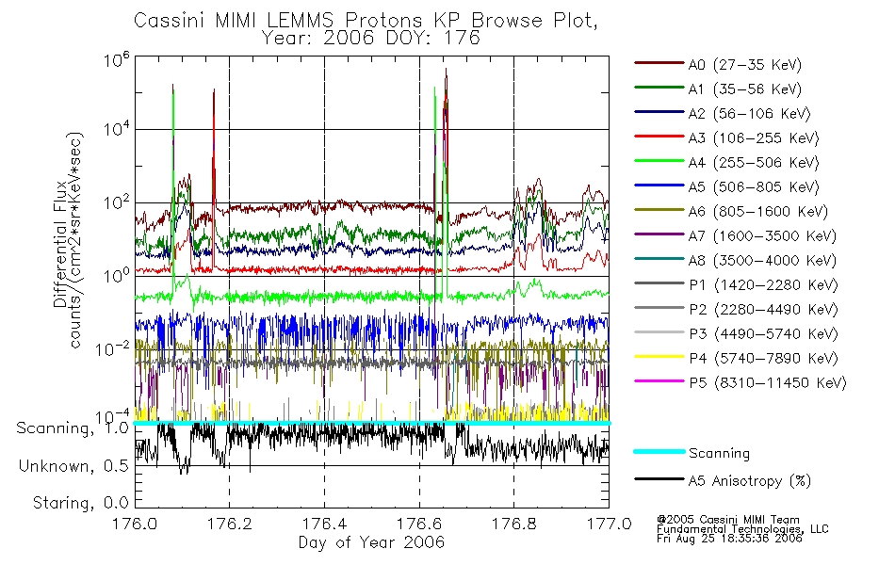Click the x-axis tick label 176.4

[324, 524]
